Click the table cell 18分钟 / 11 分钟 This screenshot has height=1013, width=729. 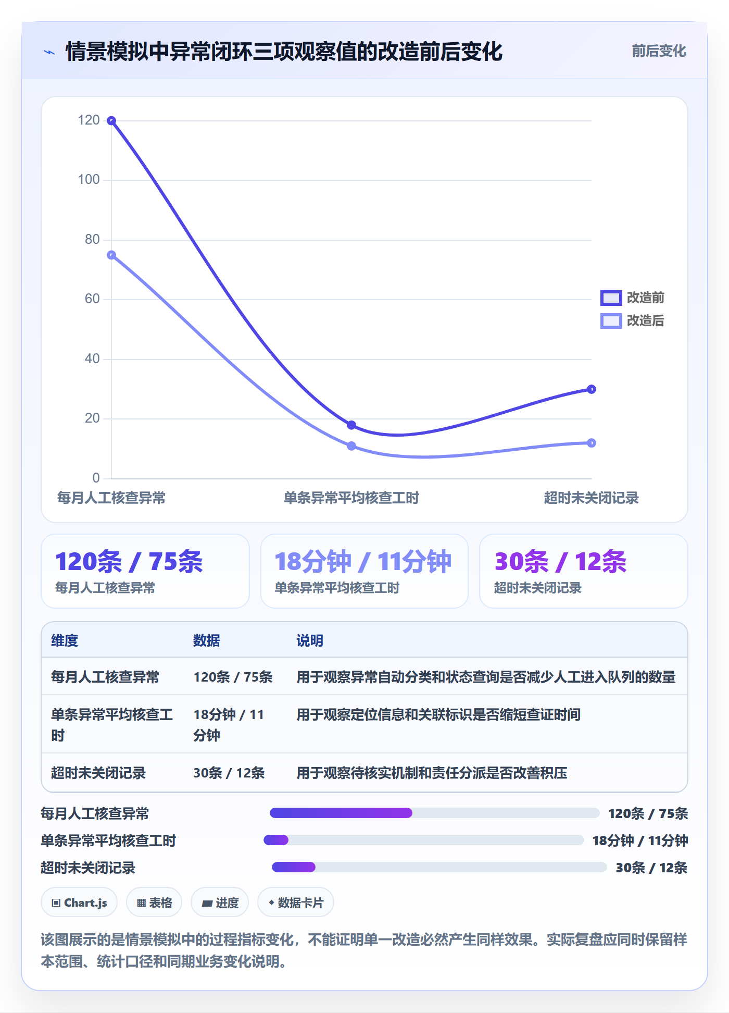pos(229,725)
